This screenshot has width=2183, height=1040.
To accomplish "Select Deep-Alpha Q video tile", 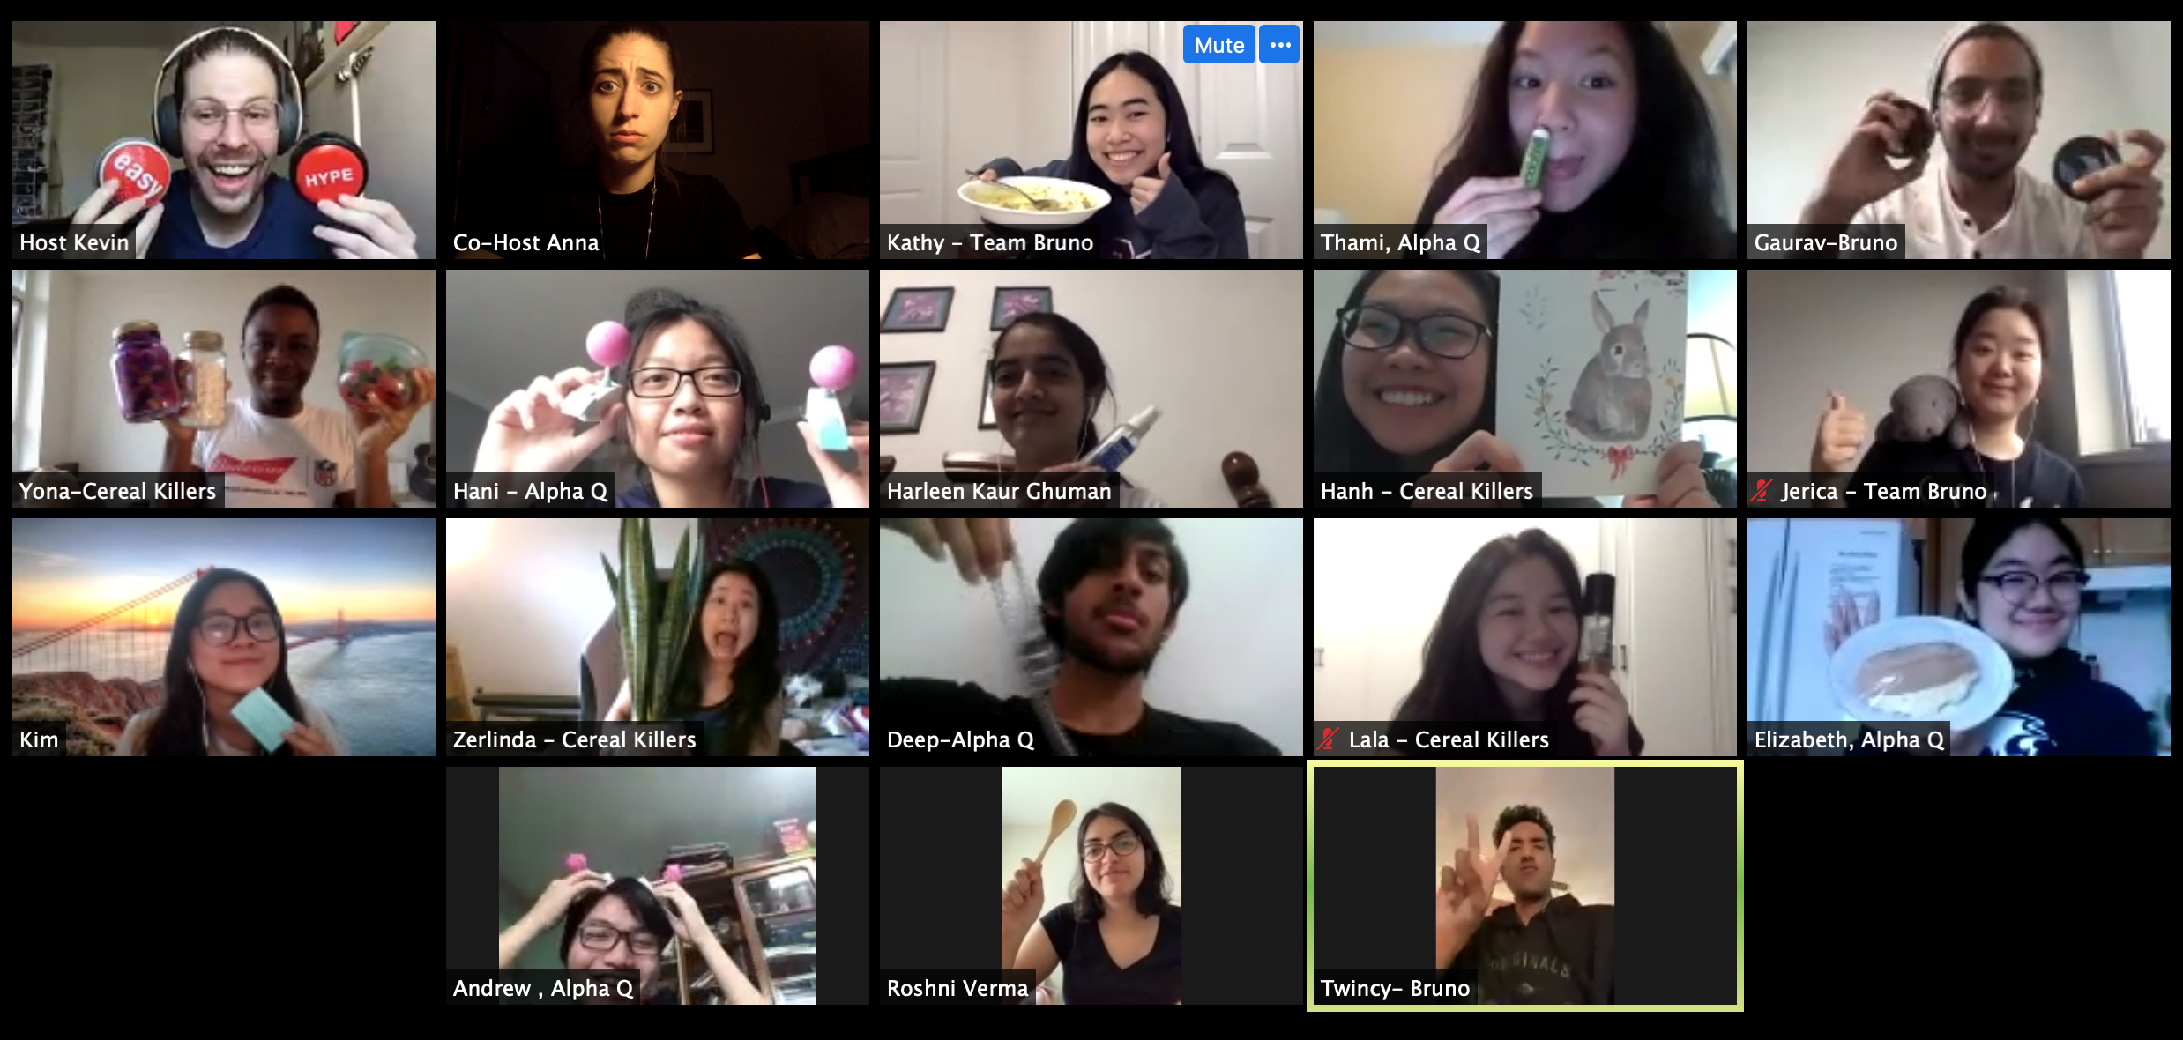I will click(x=1091, y=637).
